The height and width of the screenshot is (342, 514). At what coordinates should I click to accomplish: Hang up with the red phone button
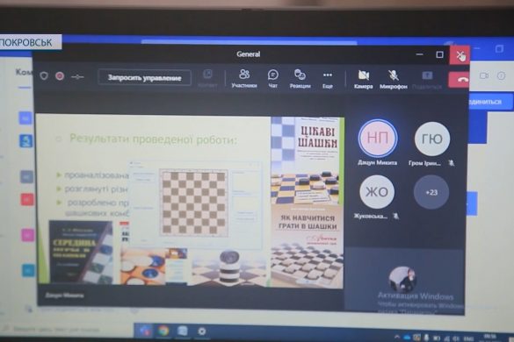pos(459,80)
